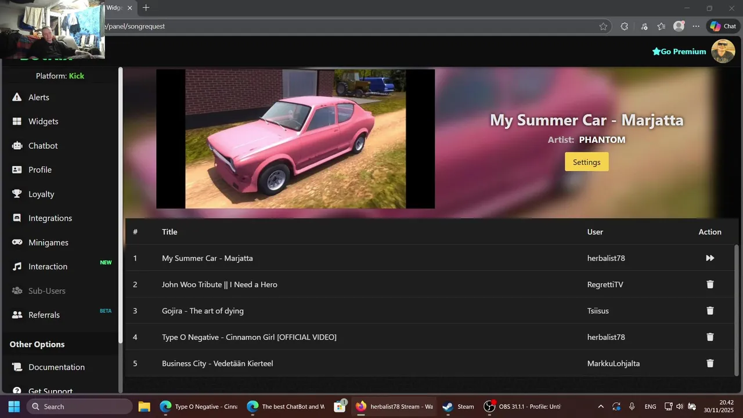The width and height of the screenshot is (743, 418).
Task: Select the Loyalty menu label
Action: coord(41,194)
